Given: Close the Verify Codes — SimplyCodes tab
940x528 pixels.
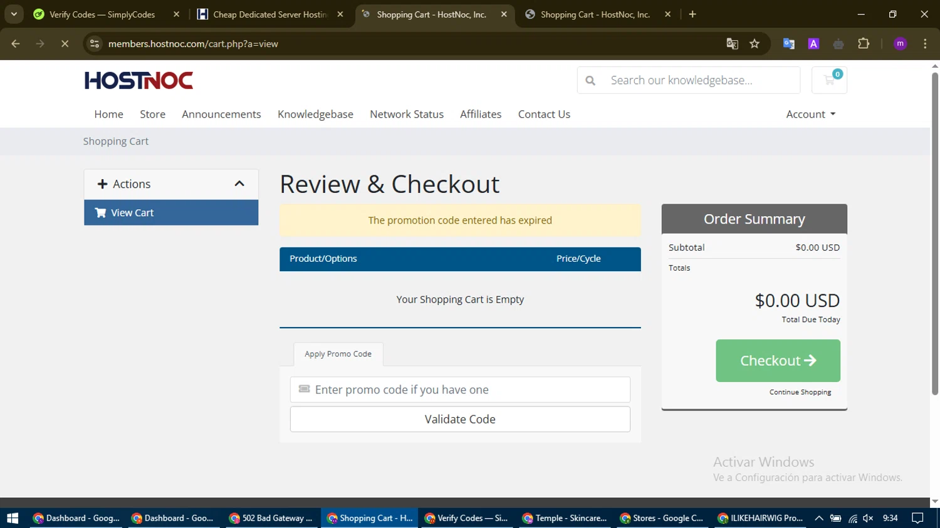Looking at the screenshot, I should [176, 14].
